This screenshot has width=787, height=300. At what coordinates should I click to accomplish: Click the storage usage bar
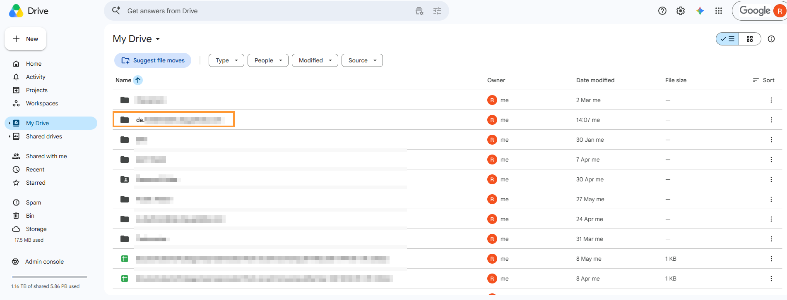tap(50, 277)
